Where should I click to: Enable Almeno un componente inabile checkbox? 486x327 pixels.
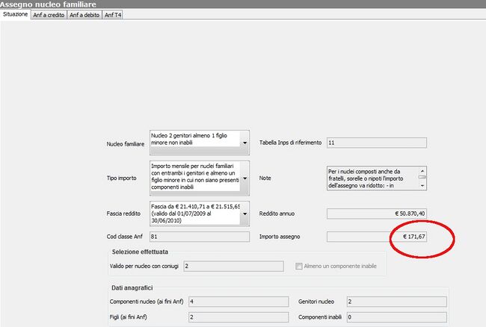pyautogui.click(x=300, y=266)
